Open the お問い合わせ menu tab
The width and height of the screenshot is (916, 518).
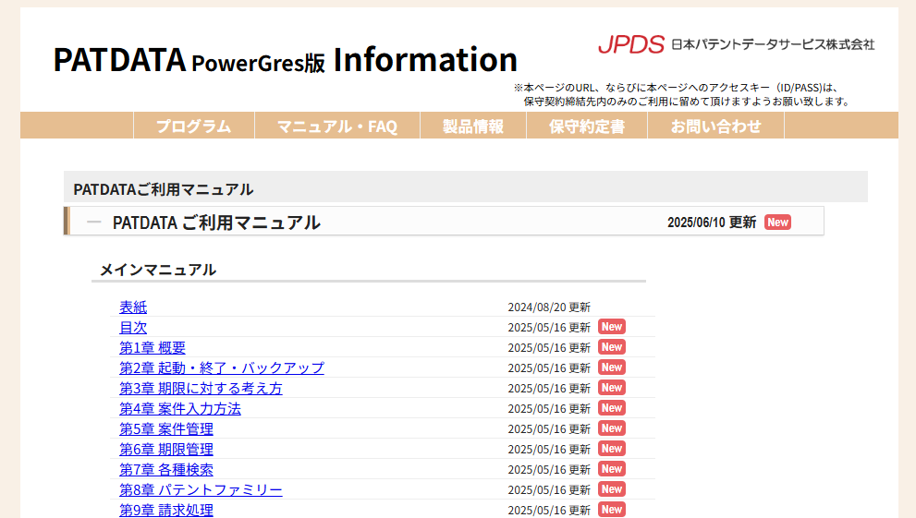715,126
